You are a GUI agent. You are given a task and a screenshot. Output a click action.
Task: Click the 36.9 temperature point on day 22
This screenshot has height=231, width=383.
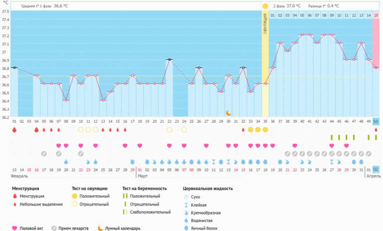(170, 60)
